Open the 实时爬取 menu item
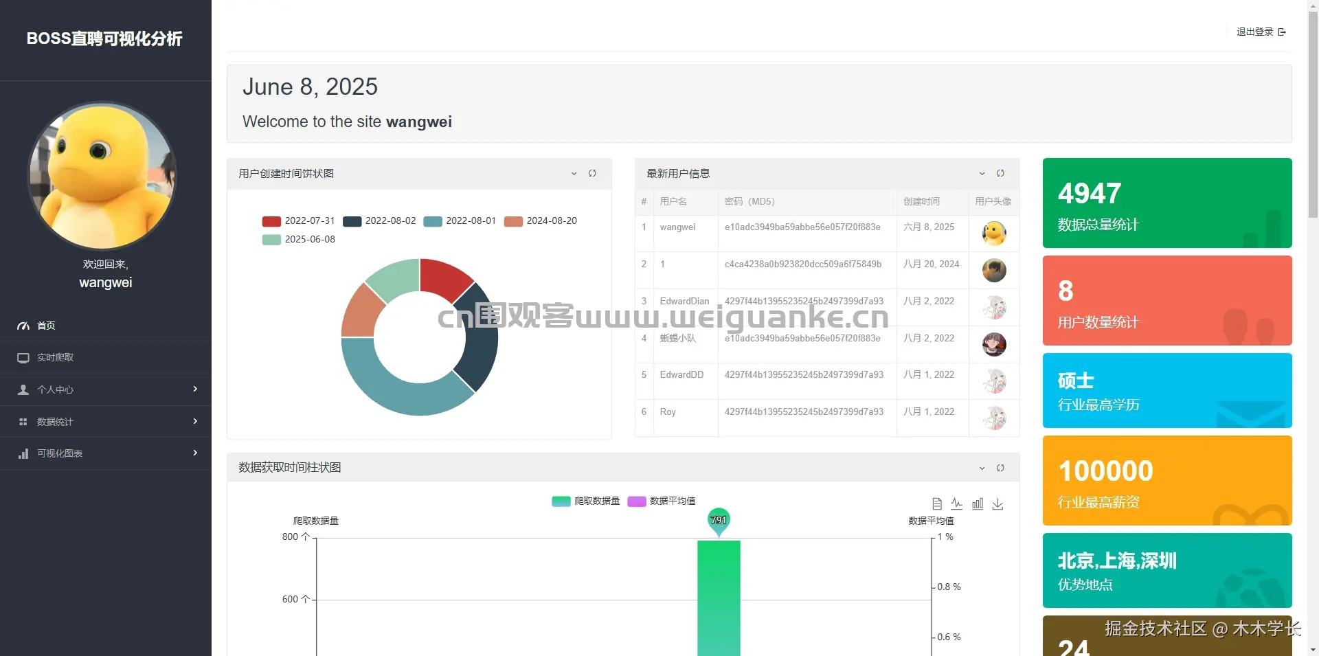This screenshot has height=656, width=1319. point(106,357)
